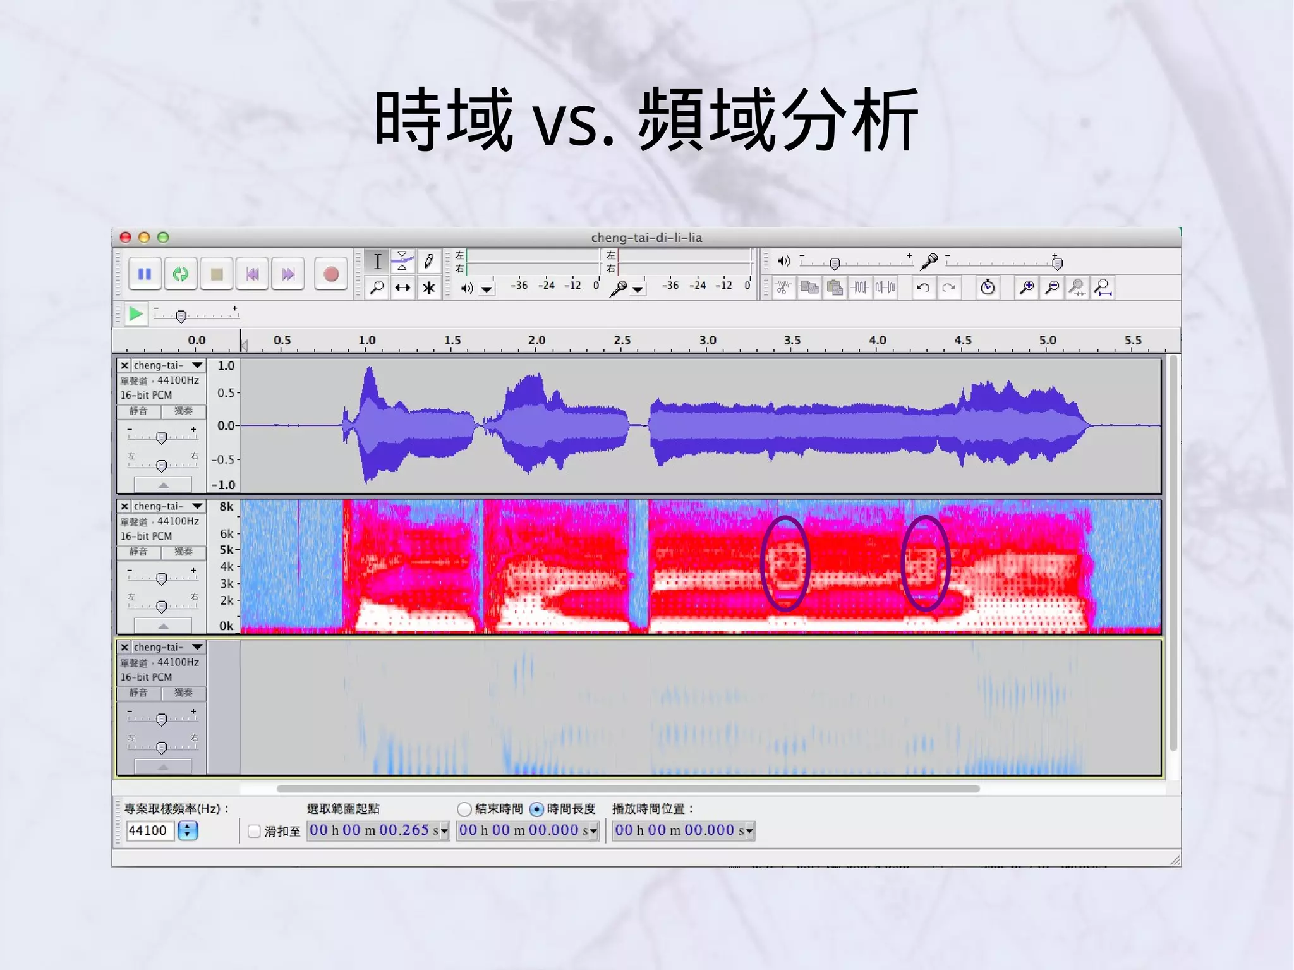The image size is (1294, 970).
Task: Click the microphone input meter icon
Action: coord(619,288)
